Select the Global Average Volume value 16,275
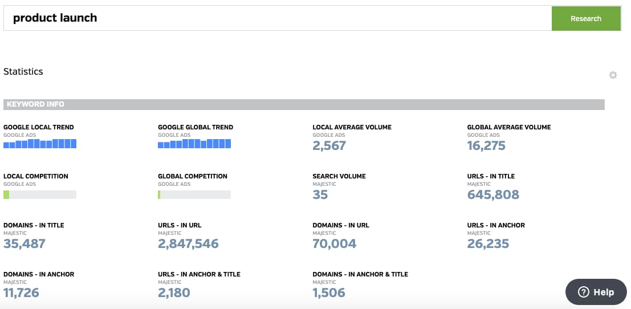 pyautogui.click(x=486, y=145)
